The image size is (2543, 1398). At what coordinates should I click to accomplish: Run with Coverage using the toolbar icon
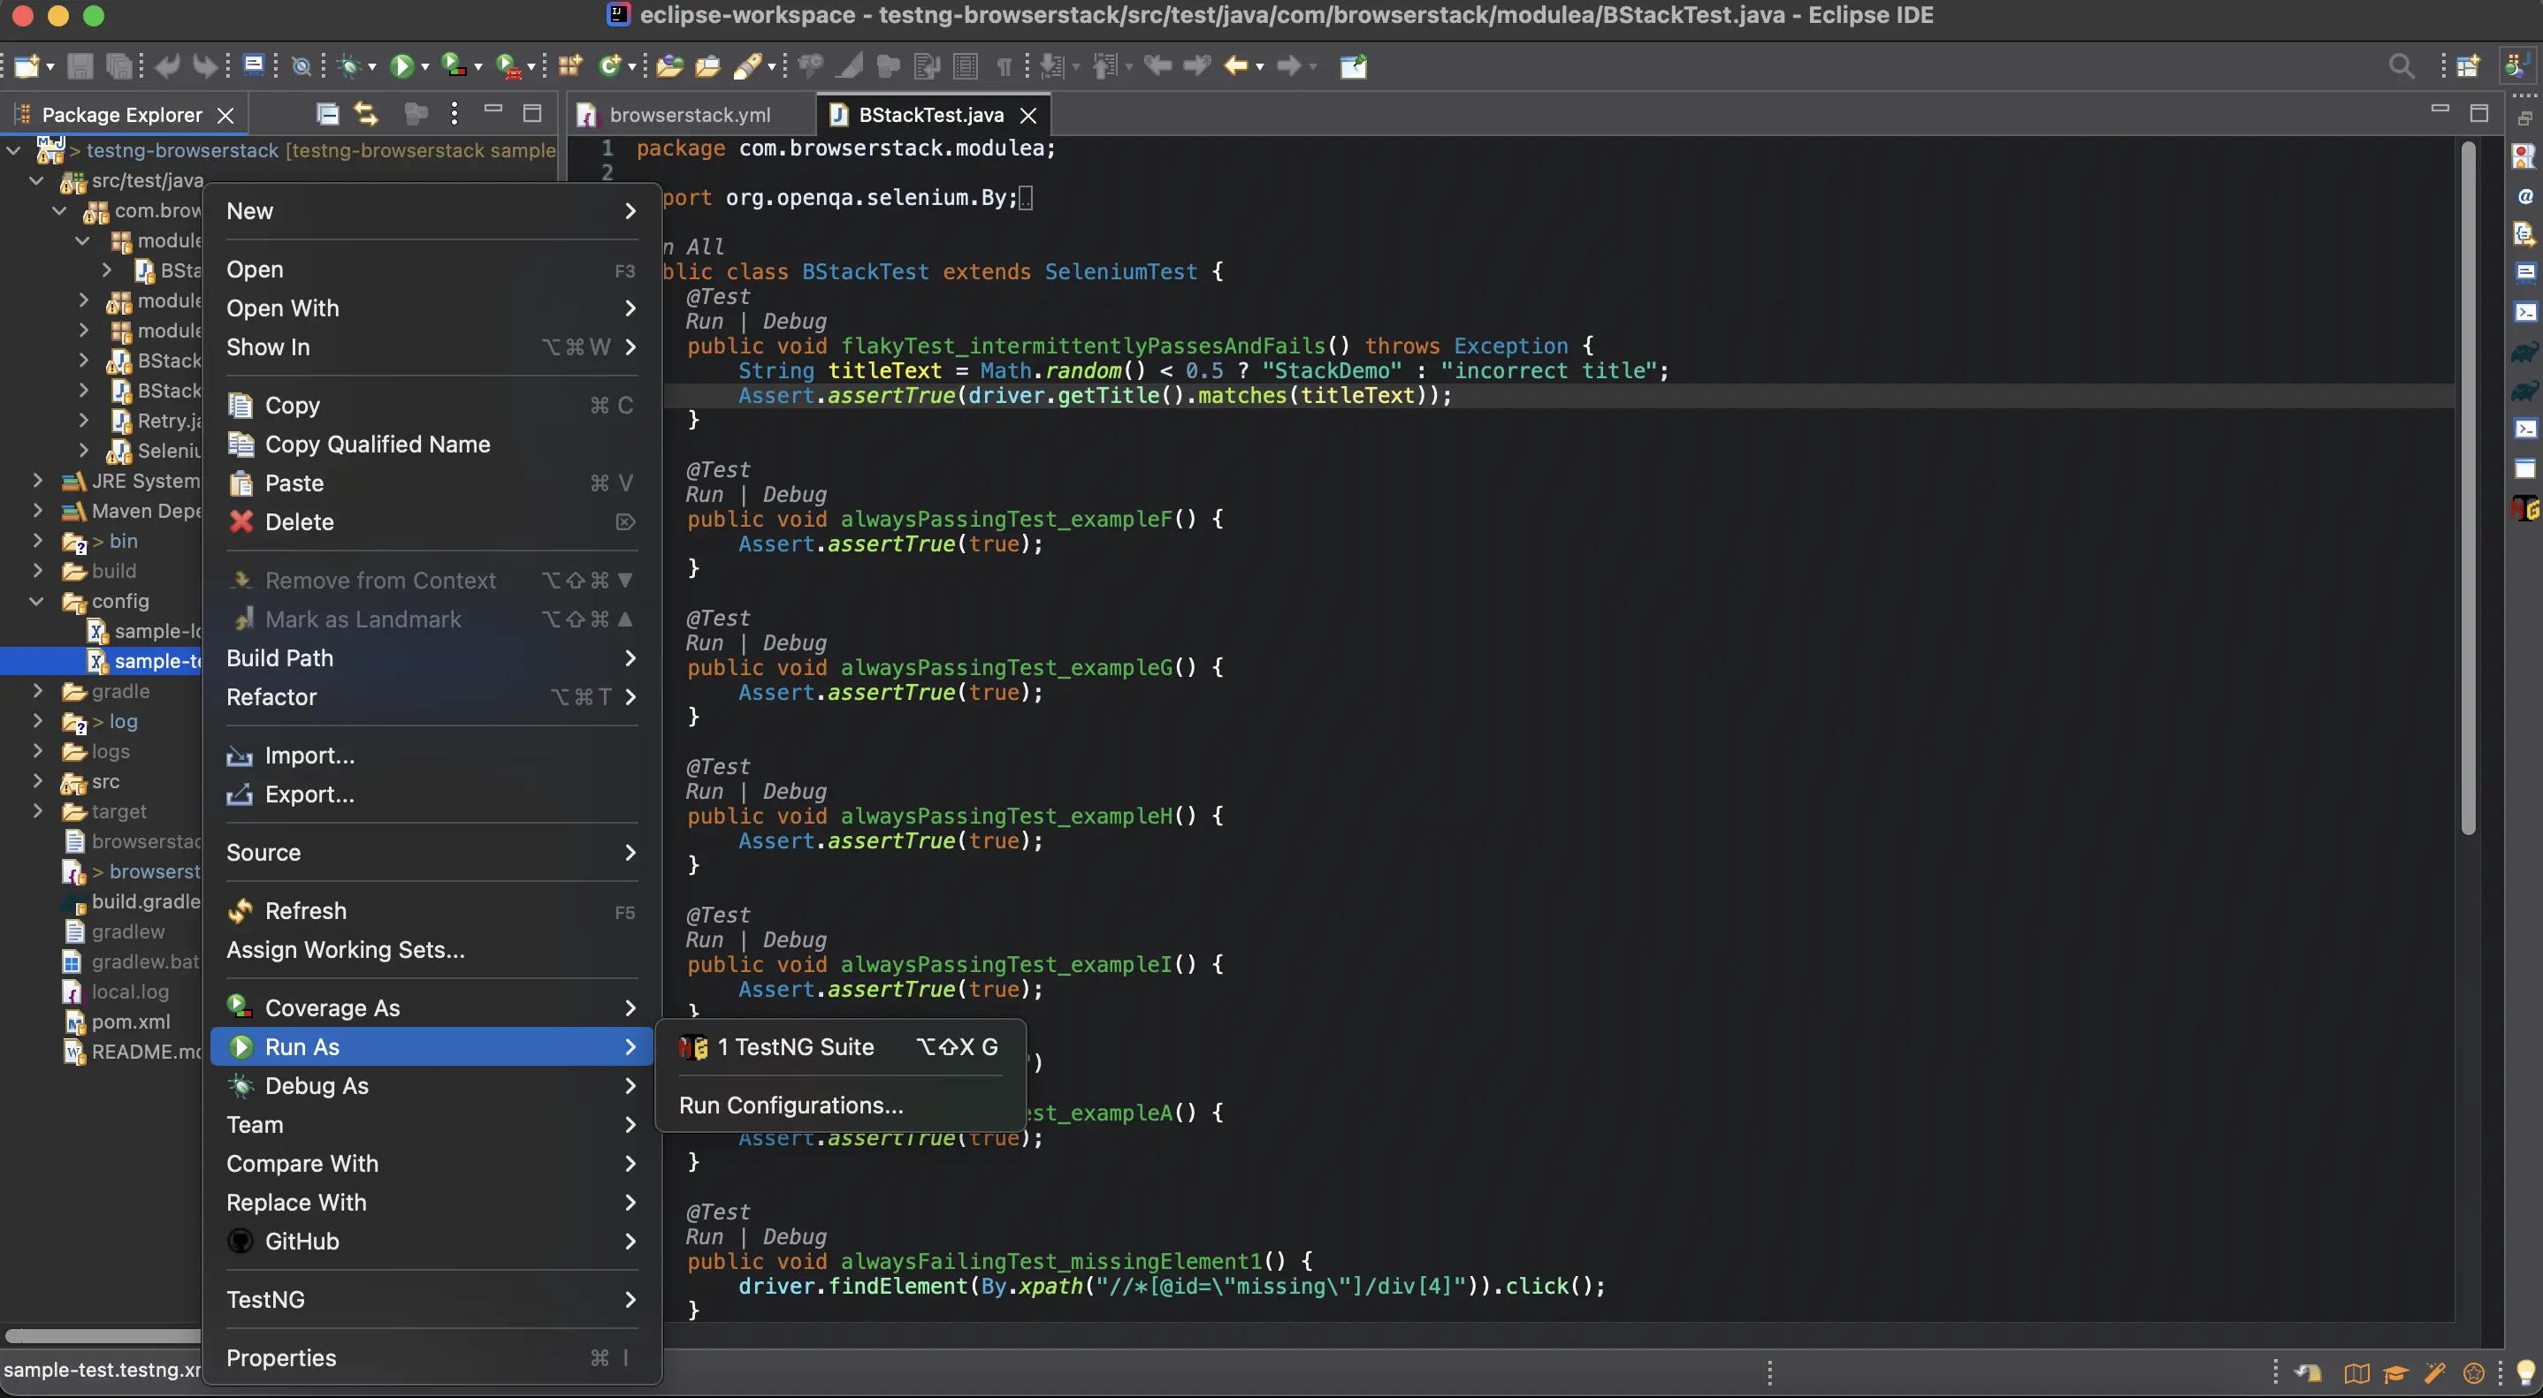coord(454,66)
